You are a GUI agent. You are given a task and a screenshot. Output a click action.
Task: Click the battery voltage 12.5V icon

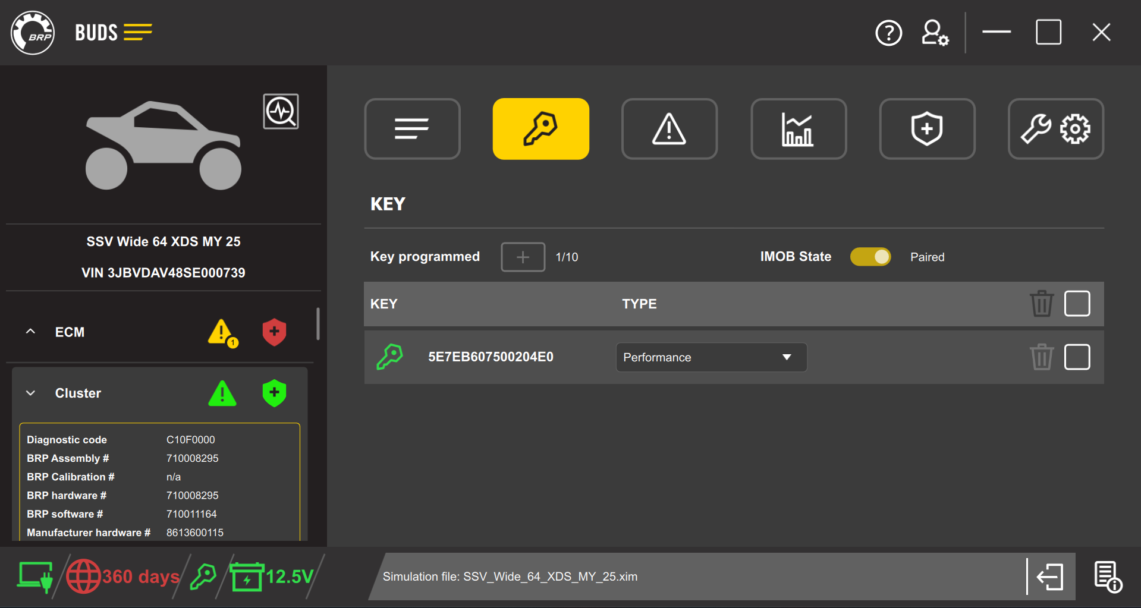248,575
